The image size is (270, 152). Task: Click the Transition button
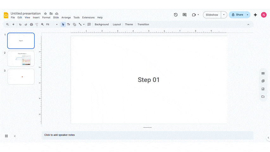[x=143, y=24]
